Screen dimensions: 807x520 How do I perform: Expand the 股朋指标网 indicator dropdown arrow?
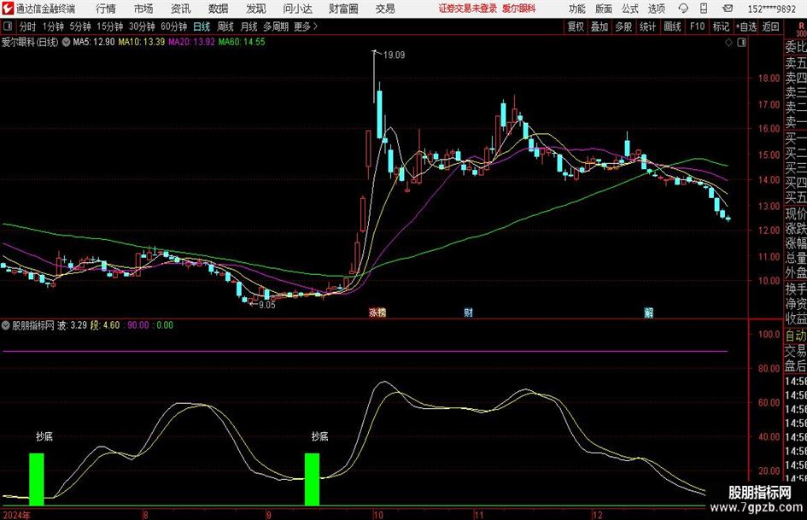pyautogui.click(x=6, y=325)
